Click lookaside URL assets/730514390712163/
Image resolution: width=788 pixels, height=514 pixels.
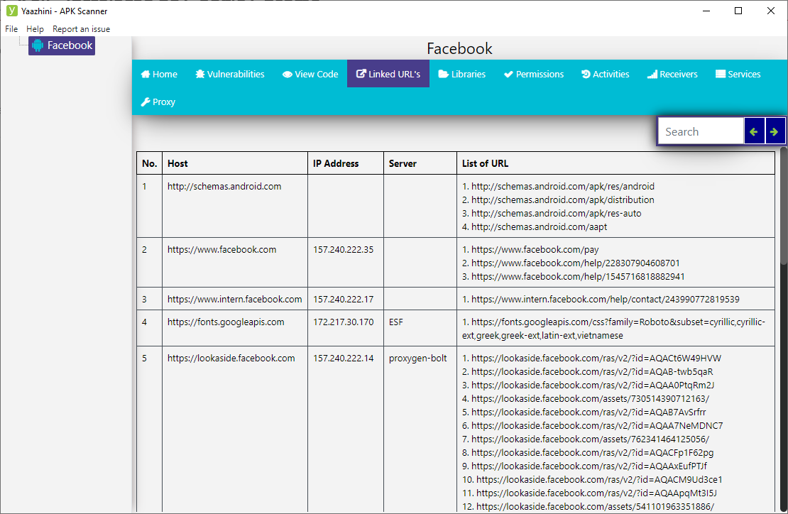(590, 399)
